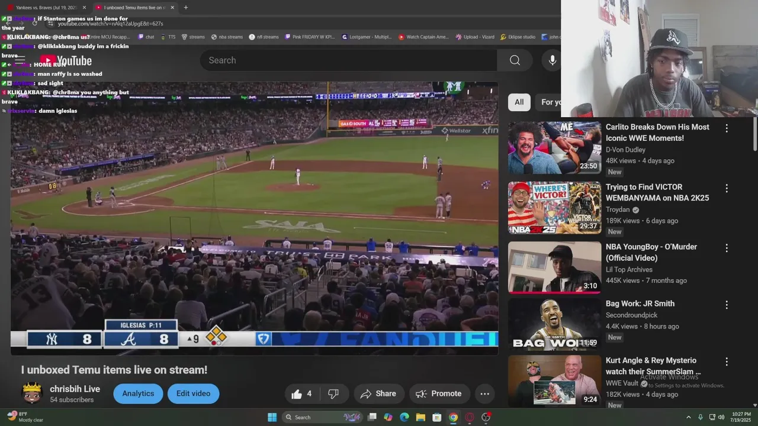Select the All filter chip
Screen dimensions: 758x426
click(x=519, y=102)
